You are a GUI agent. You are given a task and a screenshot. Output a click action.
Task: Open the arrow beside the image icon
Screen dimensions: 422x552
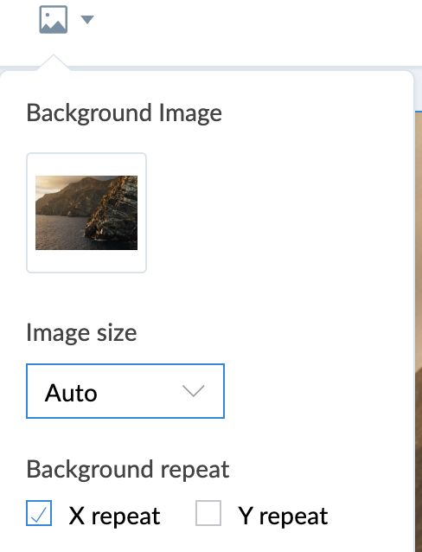[x=87, y=19]
